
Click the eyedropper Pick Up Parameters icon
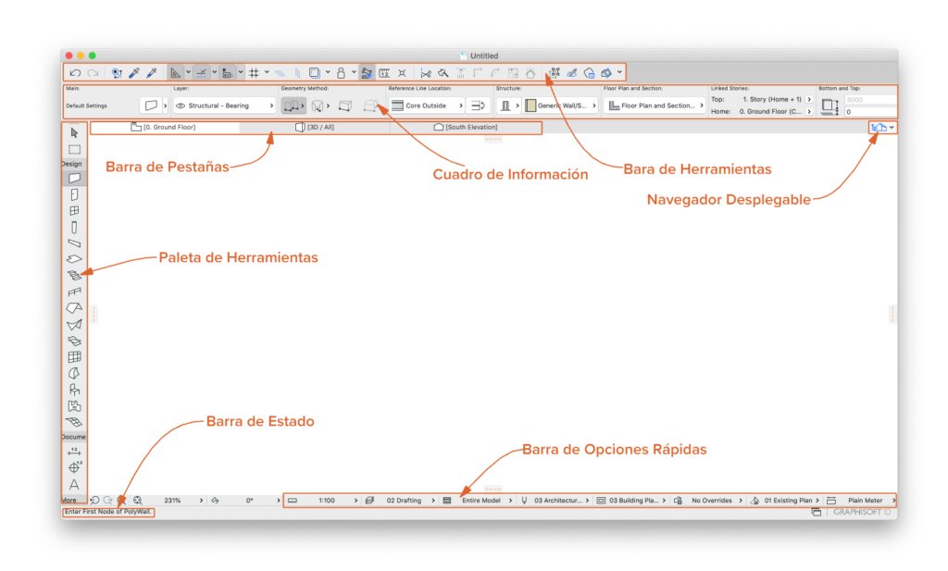point(134,72)
